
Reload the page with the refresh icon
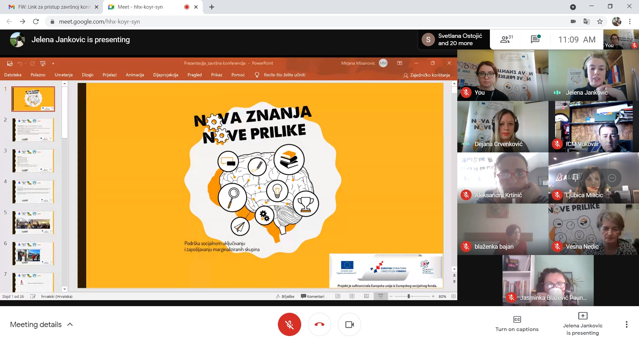click(36, 22)
